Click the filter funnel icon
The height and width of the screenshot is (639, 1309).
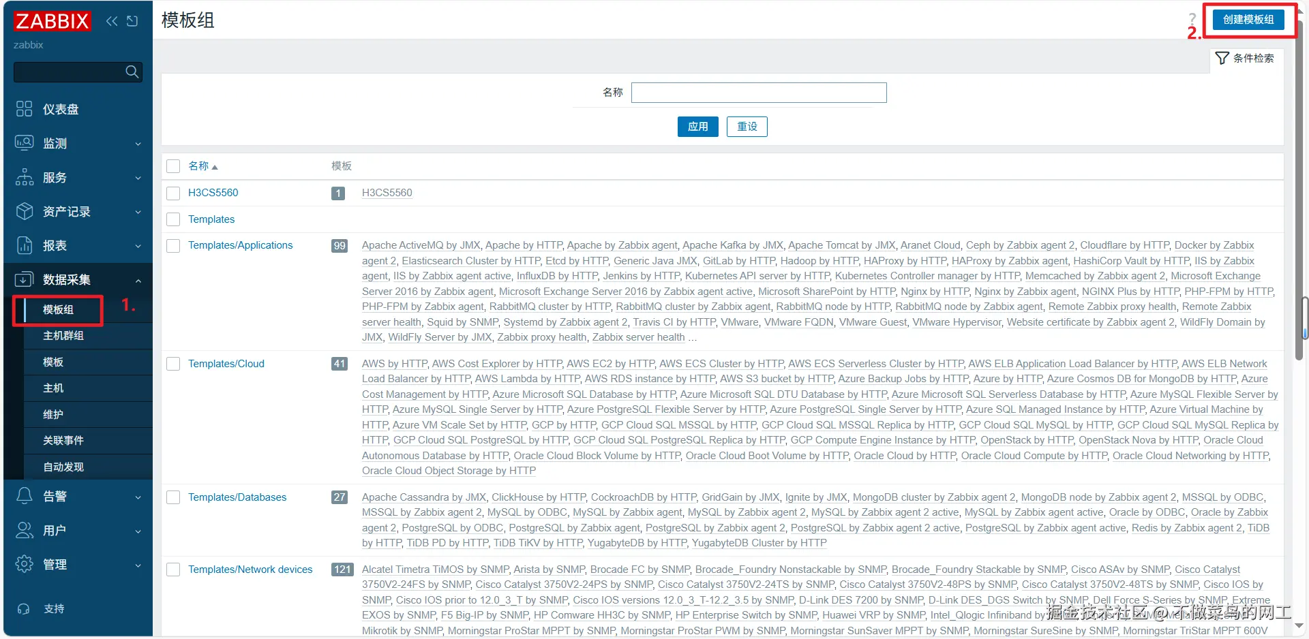pos(1222,59)
